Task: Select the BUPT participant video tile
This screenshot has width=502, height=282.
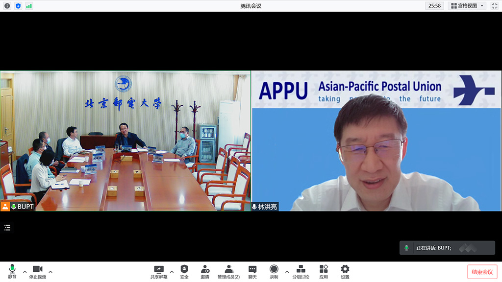Action: [125, 141]
